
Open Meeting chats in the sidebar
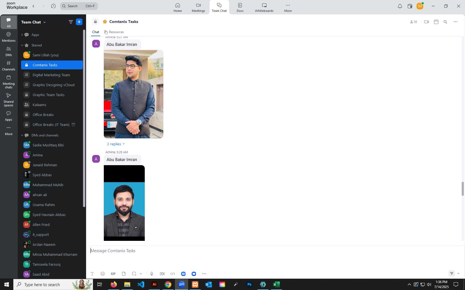click(9, 82)
